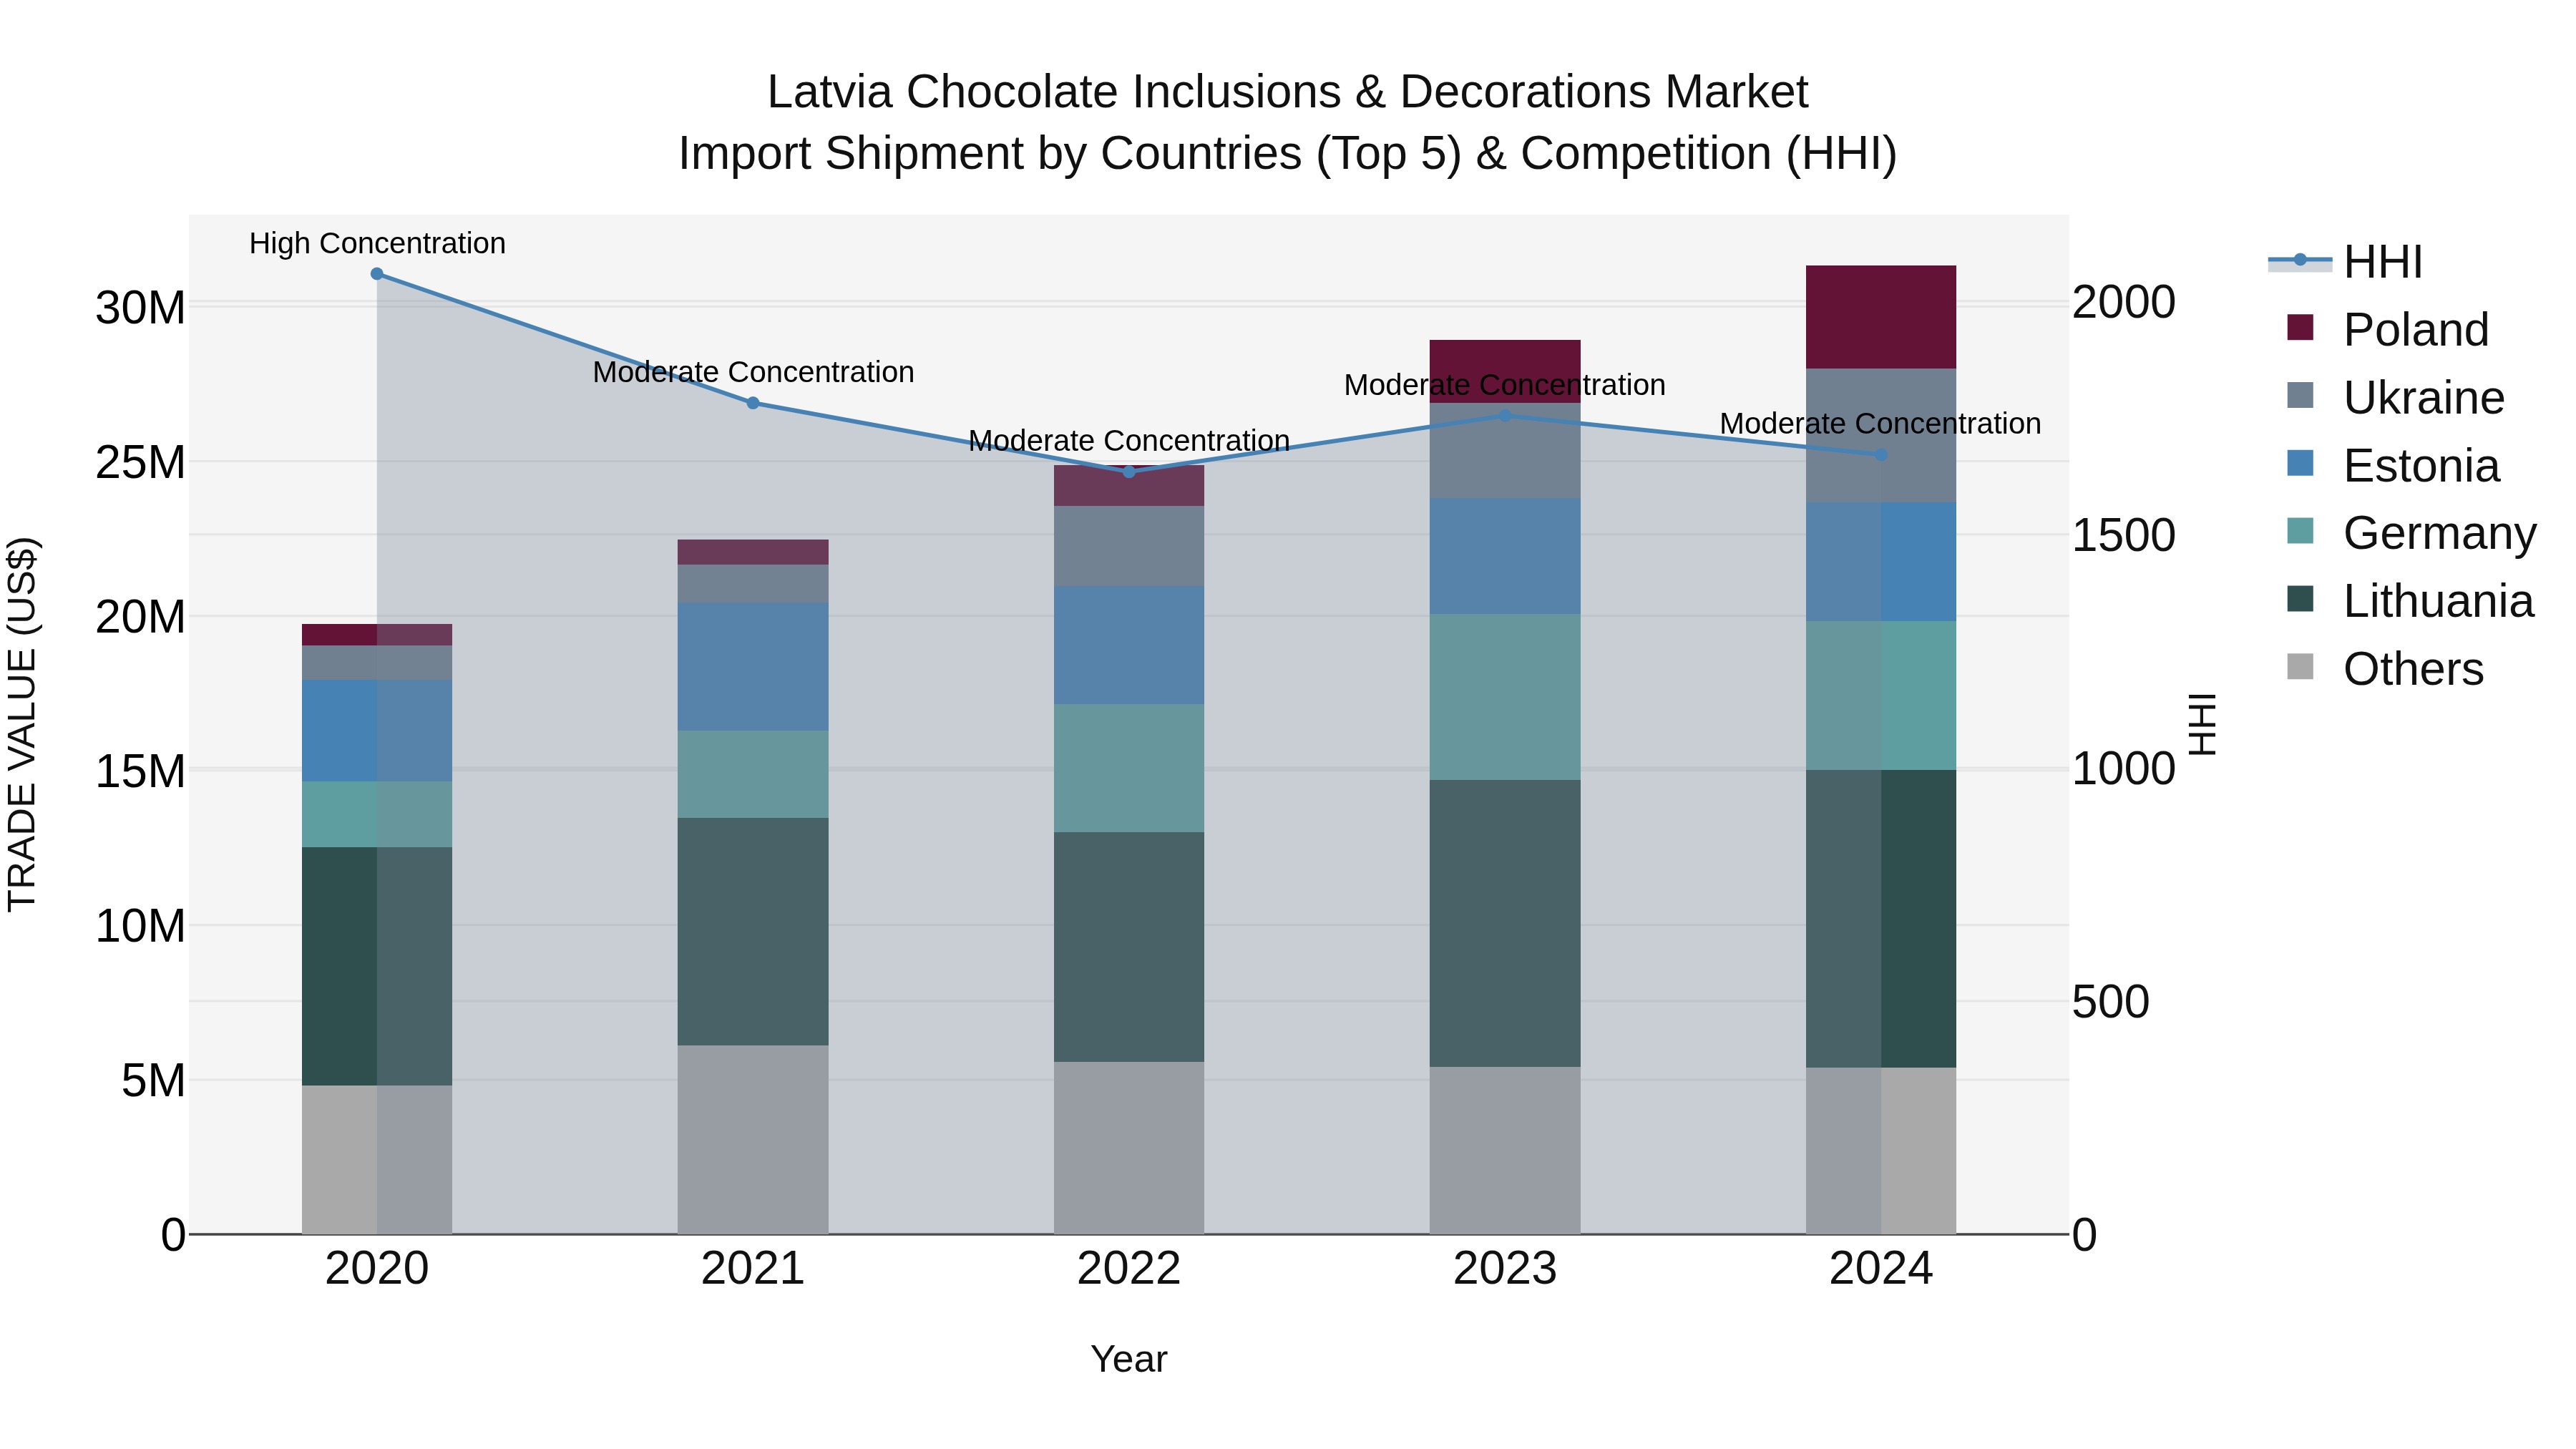Screen dimensions: 2576x1449
Task: Select the Poland segment in 2024 bar
Action: [x=1881, y=317]
